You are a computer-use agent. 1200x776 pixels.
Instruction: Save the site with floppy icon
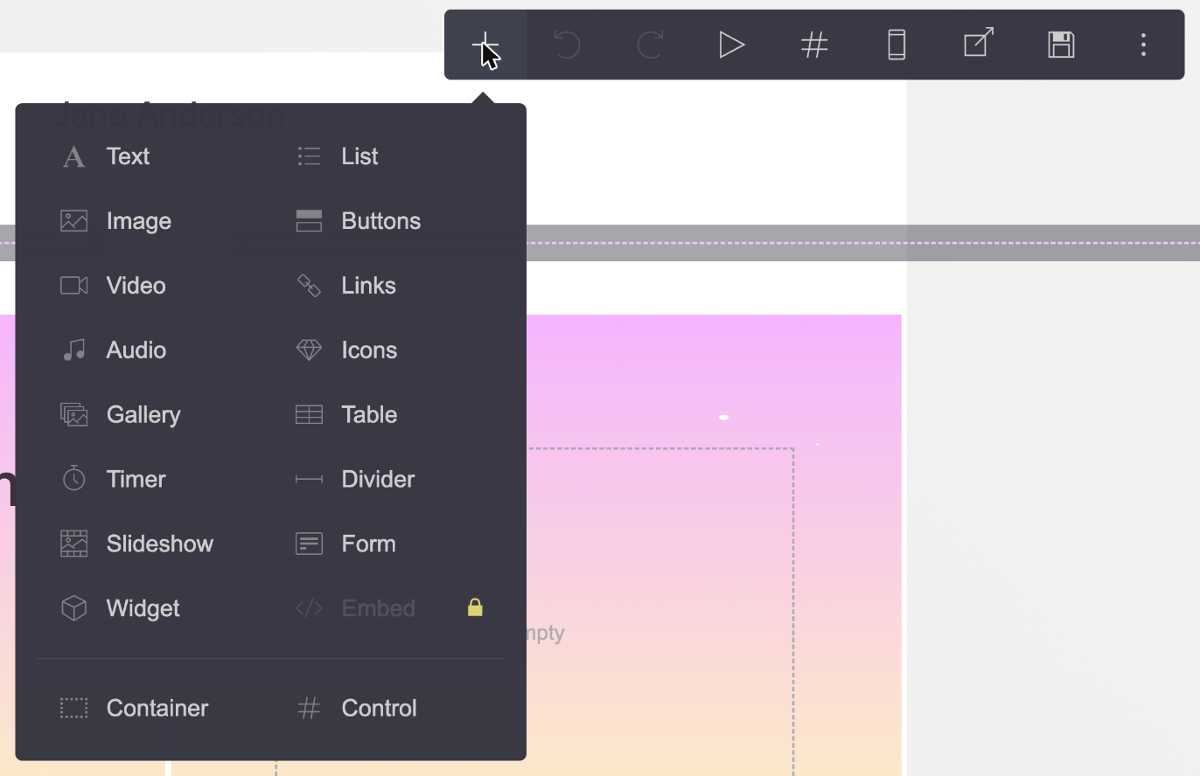pyautogui.click(x=1061, y=45)
